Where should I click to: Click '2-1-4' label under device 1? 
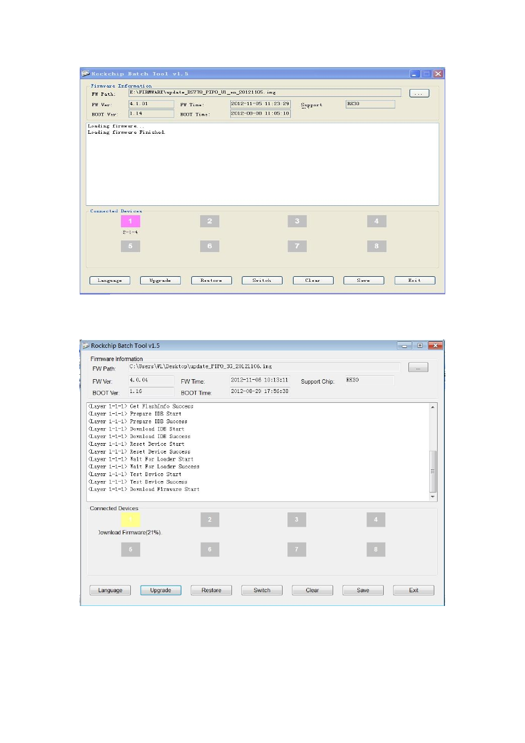tap(130, 232)
